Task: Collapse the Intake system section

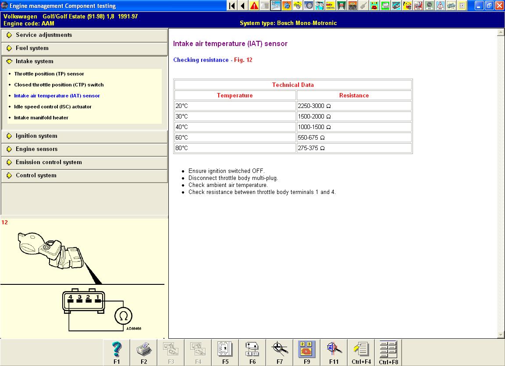Action: click(x=34, y=61)
